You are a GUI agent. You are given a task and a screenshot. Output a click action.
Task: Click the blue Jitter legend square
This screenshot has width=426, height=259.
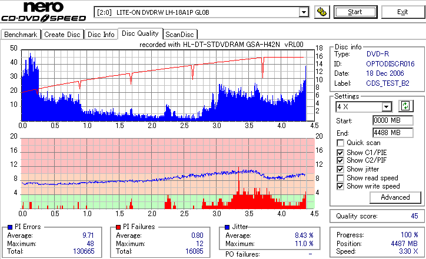tap(227, 227)
